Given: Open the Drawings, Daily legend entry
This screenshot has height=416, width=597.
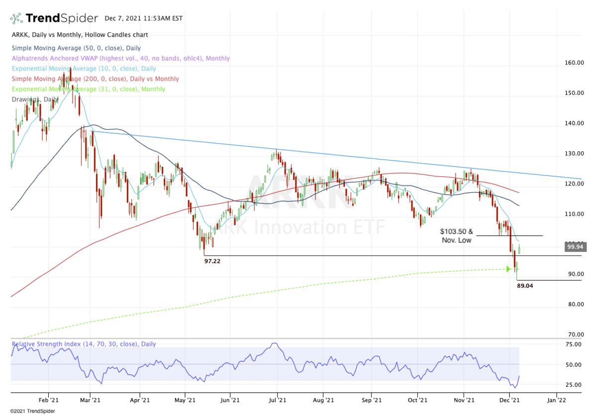Looking at the screenshot, I should (x=33, y=99).
